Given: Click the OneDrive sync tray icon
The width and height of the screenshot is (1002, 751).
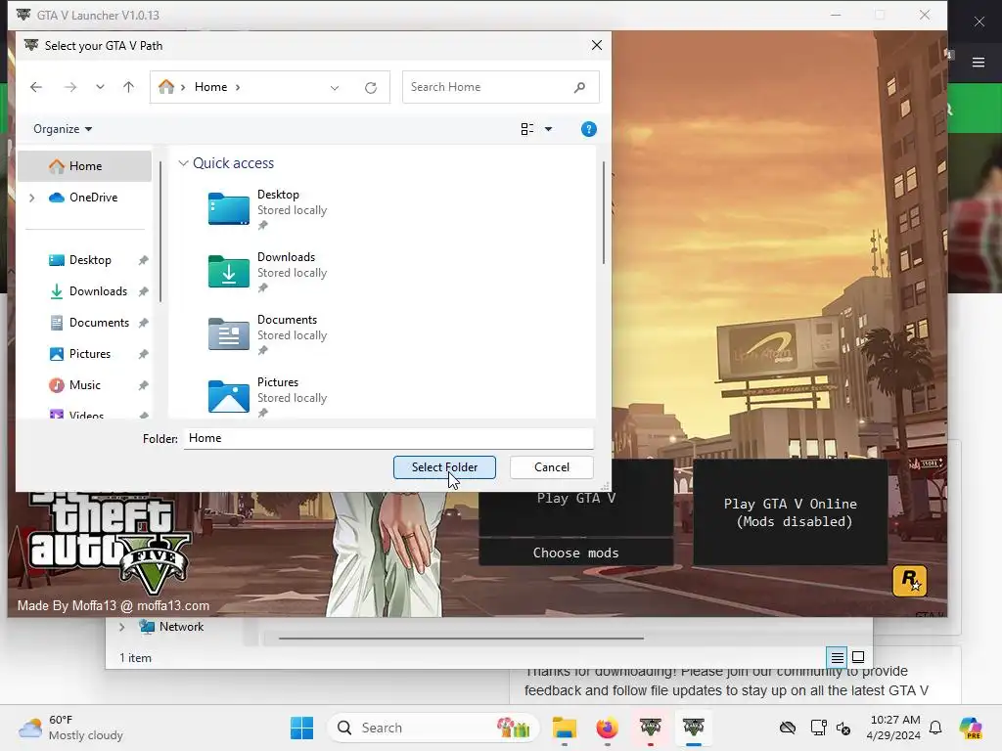Looking at the screenshot, I should (788, 728).
